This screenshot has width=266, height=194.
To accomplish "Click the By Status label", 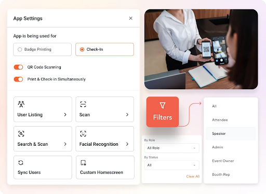I will [x=151, y=157].
